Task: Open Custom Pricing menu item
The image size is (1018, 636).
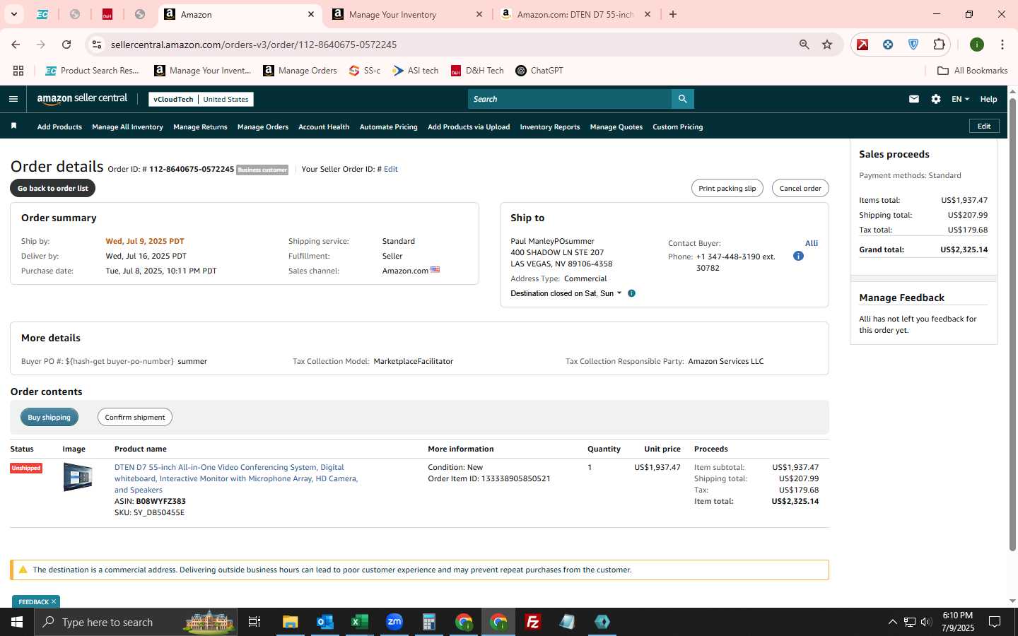Action: pyautogui.click(x=677, y=127)
